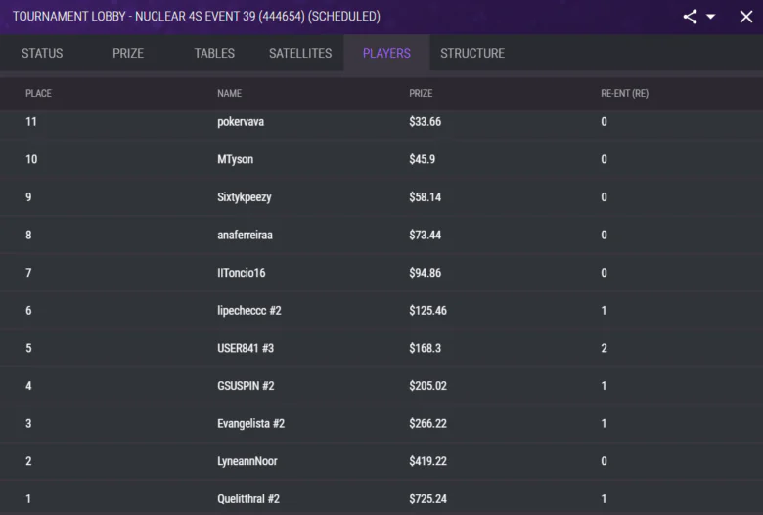The width and height of the screenshot is (763, 515).
Task: Select player Sixtykpeezy
Action: coord(245,197)
